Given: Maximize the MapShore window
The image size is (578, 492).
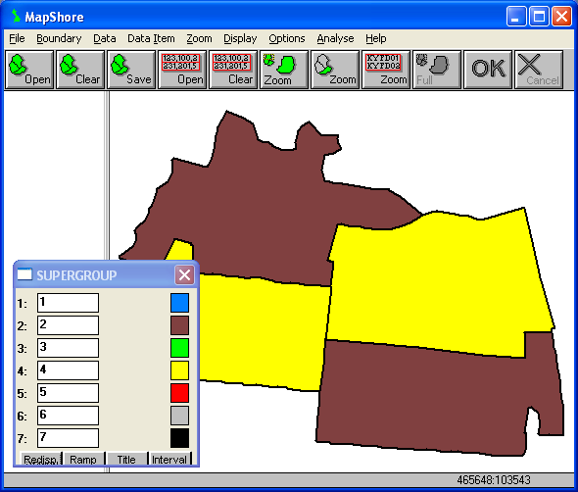Looking at the screenshot, I should [x=539, y=17].
